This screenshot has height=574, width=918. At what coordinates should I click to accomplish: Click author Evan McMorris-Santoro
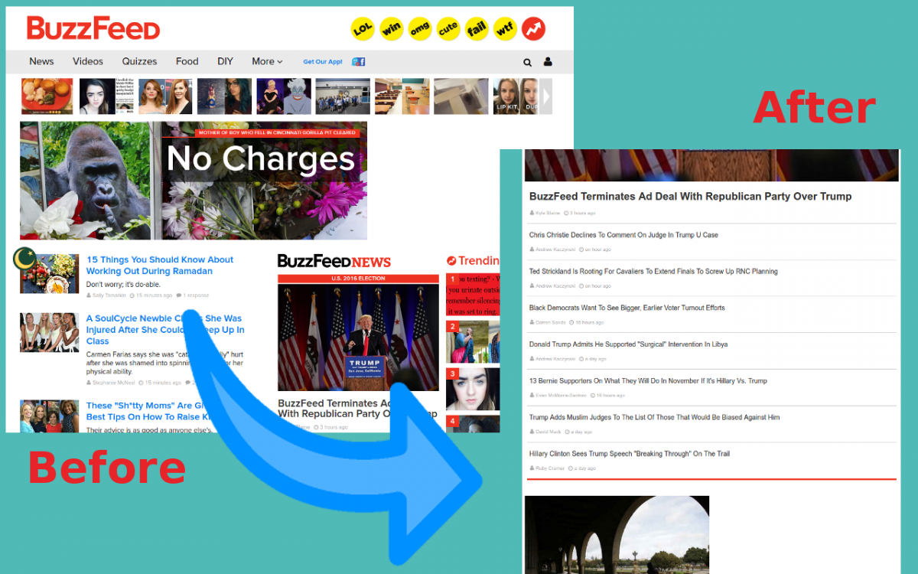561,395
